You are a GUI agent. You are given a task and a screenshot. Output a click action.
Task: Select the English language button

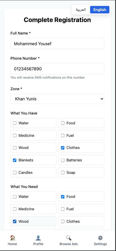click(x=100, y=10)
